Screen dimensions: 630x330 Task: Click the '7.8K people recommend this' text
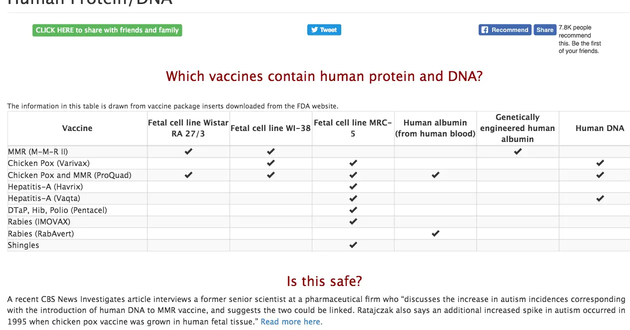(x=580, y=39)
